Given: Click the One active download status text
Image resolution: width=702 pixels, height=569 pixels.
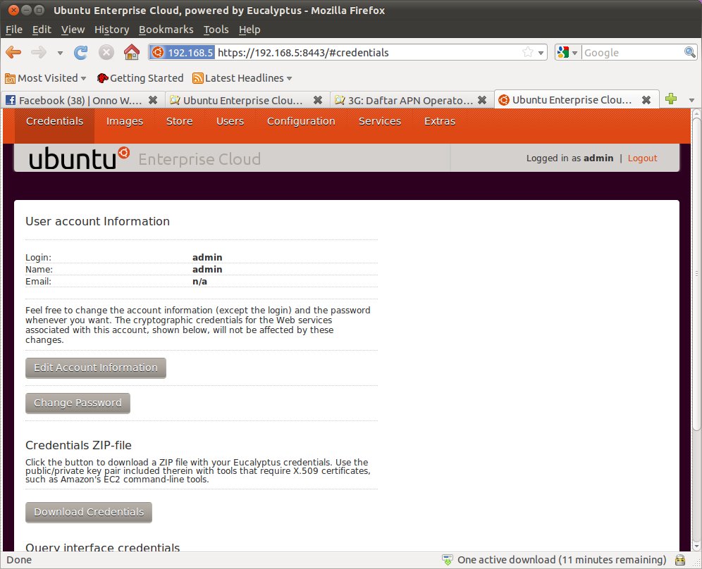Looking at the screenshot, I should [562, 560].
